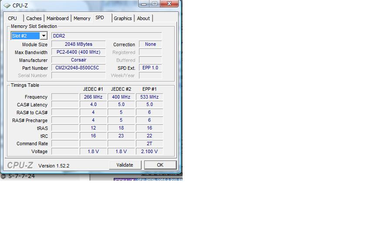This screenshot has height=229, width=366.
Task: Click the EPP 1.0 SPD Ext. value
Action: [150, 68]
